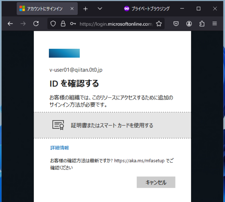The image size is (225, 202).
Task: Click the キャンセル button
Action: pyautogui.click(x=156, y=182)
